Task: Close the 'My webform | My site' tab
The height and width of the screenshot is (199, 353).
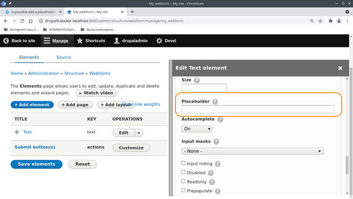Action: pos(122,12)
